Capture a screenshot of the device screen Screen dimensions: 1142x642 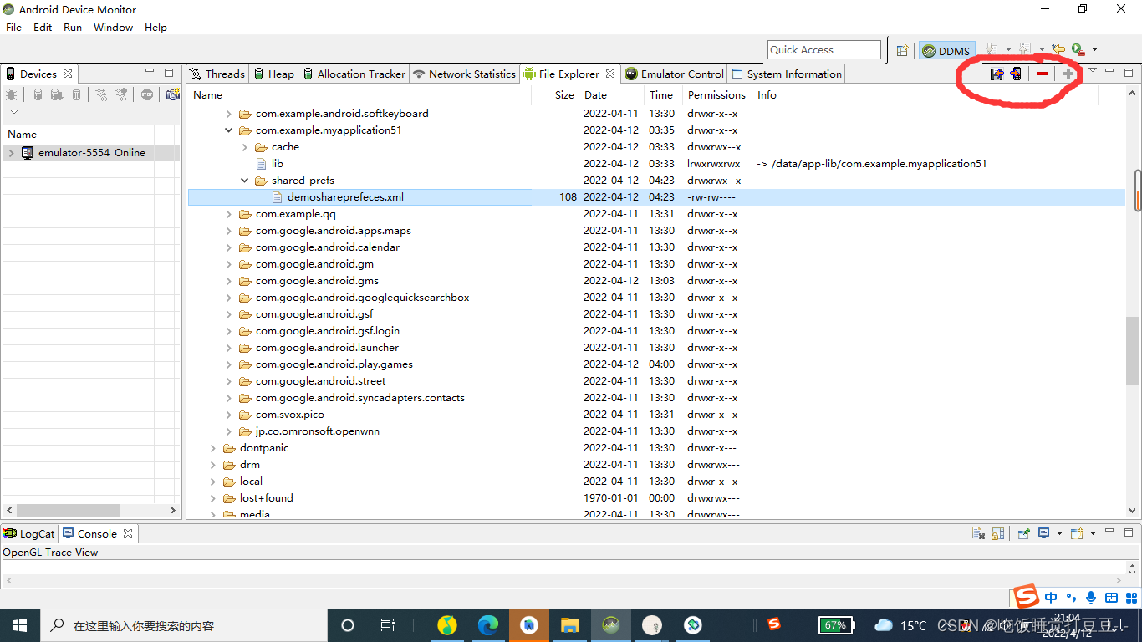click(x=171, y=94)
